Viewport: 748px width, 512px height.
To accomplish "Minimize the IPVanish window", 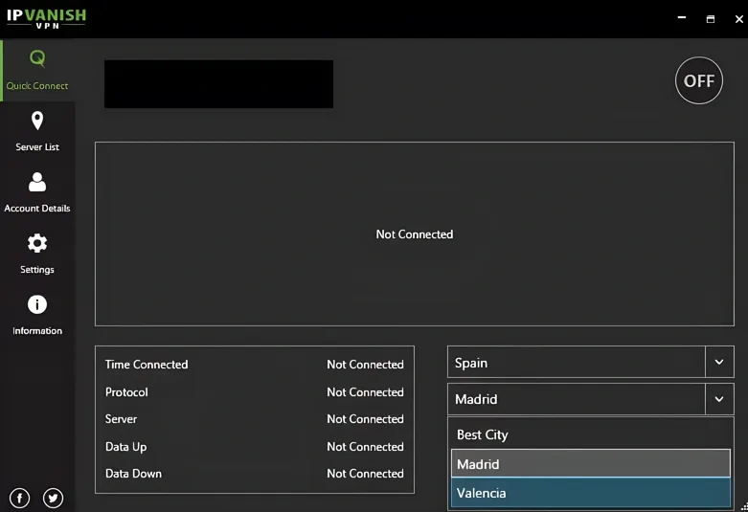I will 682,17.
